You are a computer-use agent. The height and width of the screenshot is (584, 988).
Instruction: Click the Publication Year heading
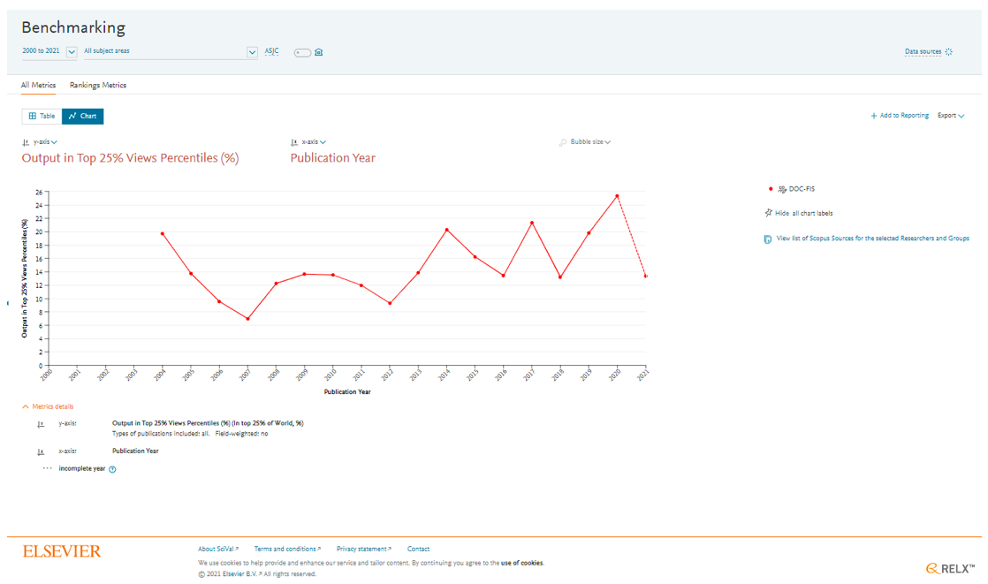click(332, 158)
